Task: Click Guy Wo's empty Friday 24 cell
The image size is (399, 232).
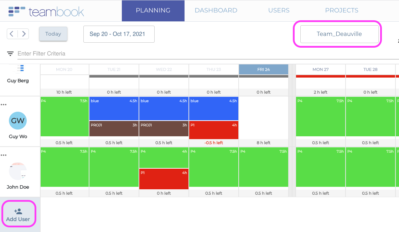Action: click(263, 118)
